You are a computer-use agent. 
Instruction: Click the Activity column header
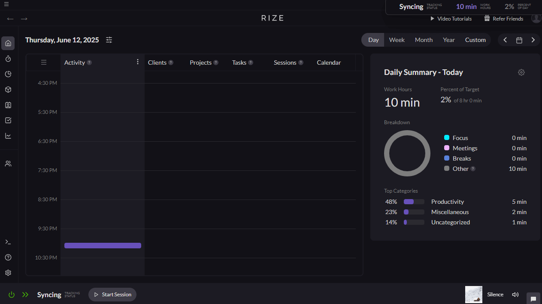pos(75,63)
